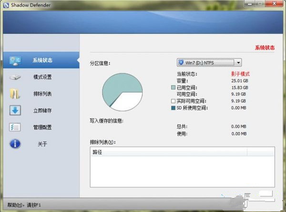This screenshot has height=212, width=286.
Task: Select the 管理配置 sidebar tab
Action: coord(41,127)
